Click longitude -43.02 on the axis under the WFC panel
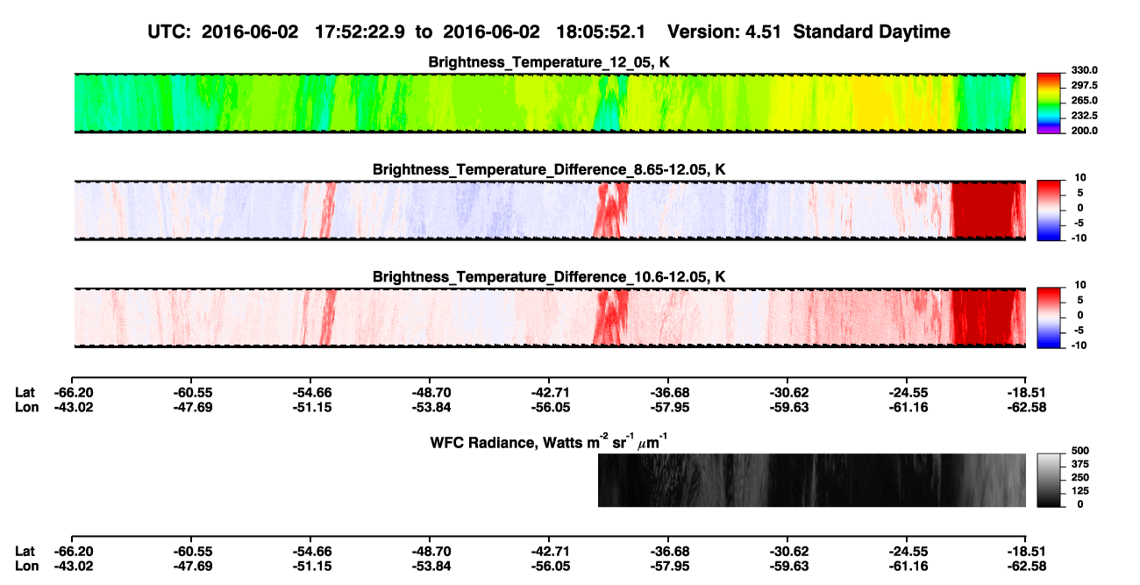 coord(73,567)
